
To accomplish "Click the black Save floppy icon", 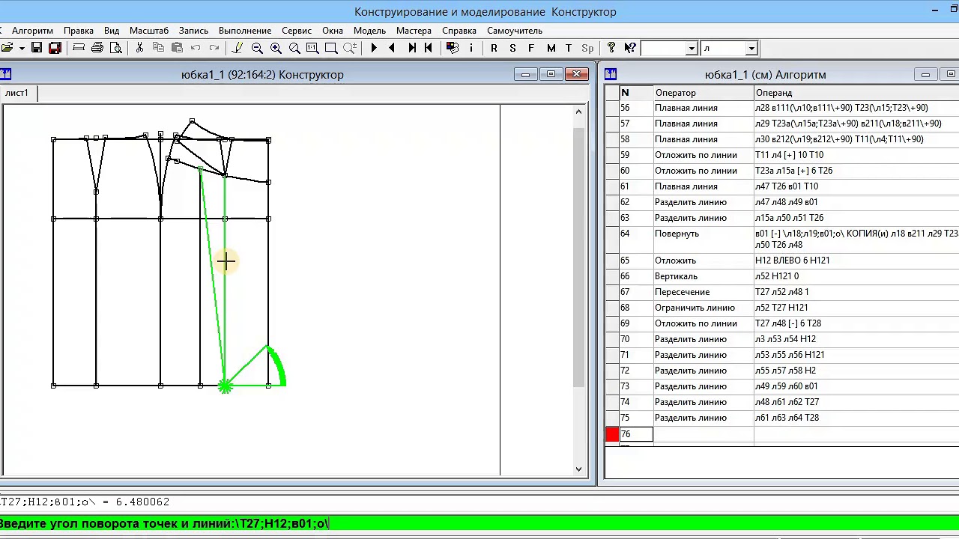I will pos(37,48).
